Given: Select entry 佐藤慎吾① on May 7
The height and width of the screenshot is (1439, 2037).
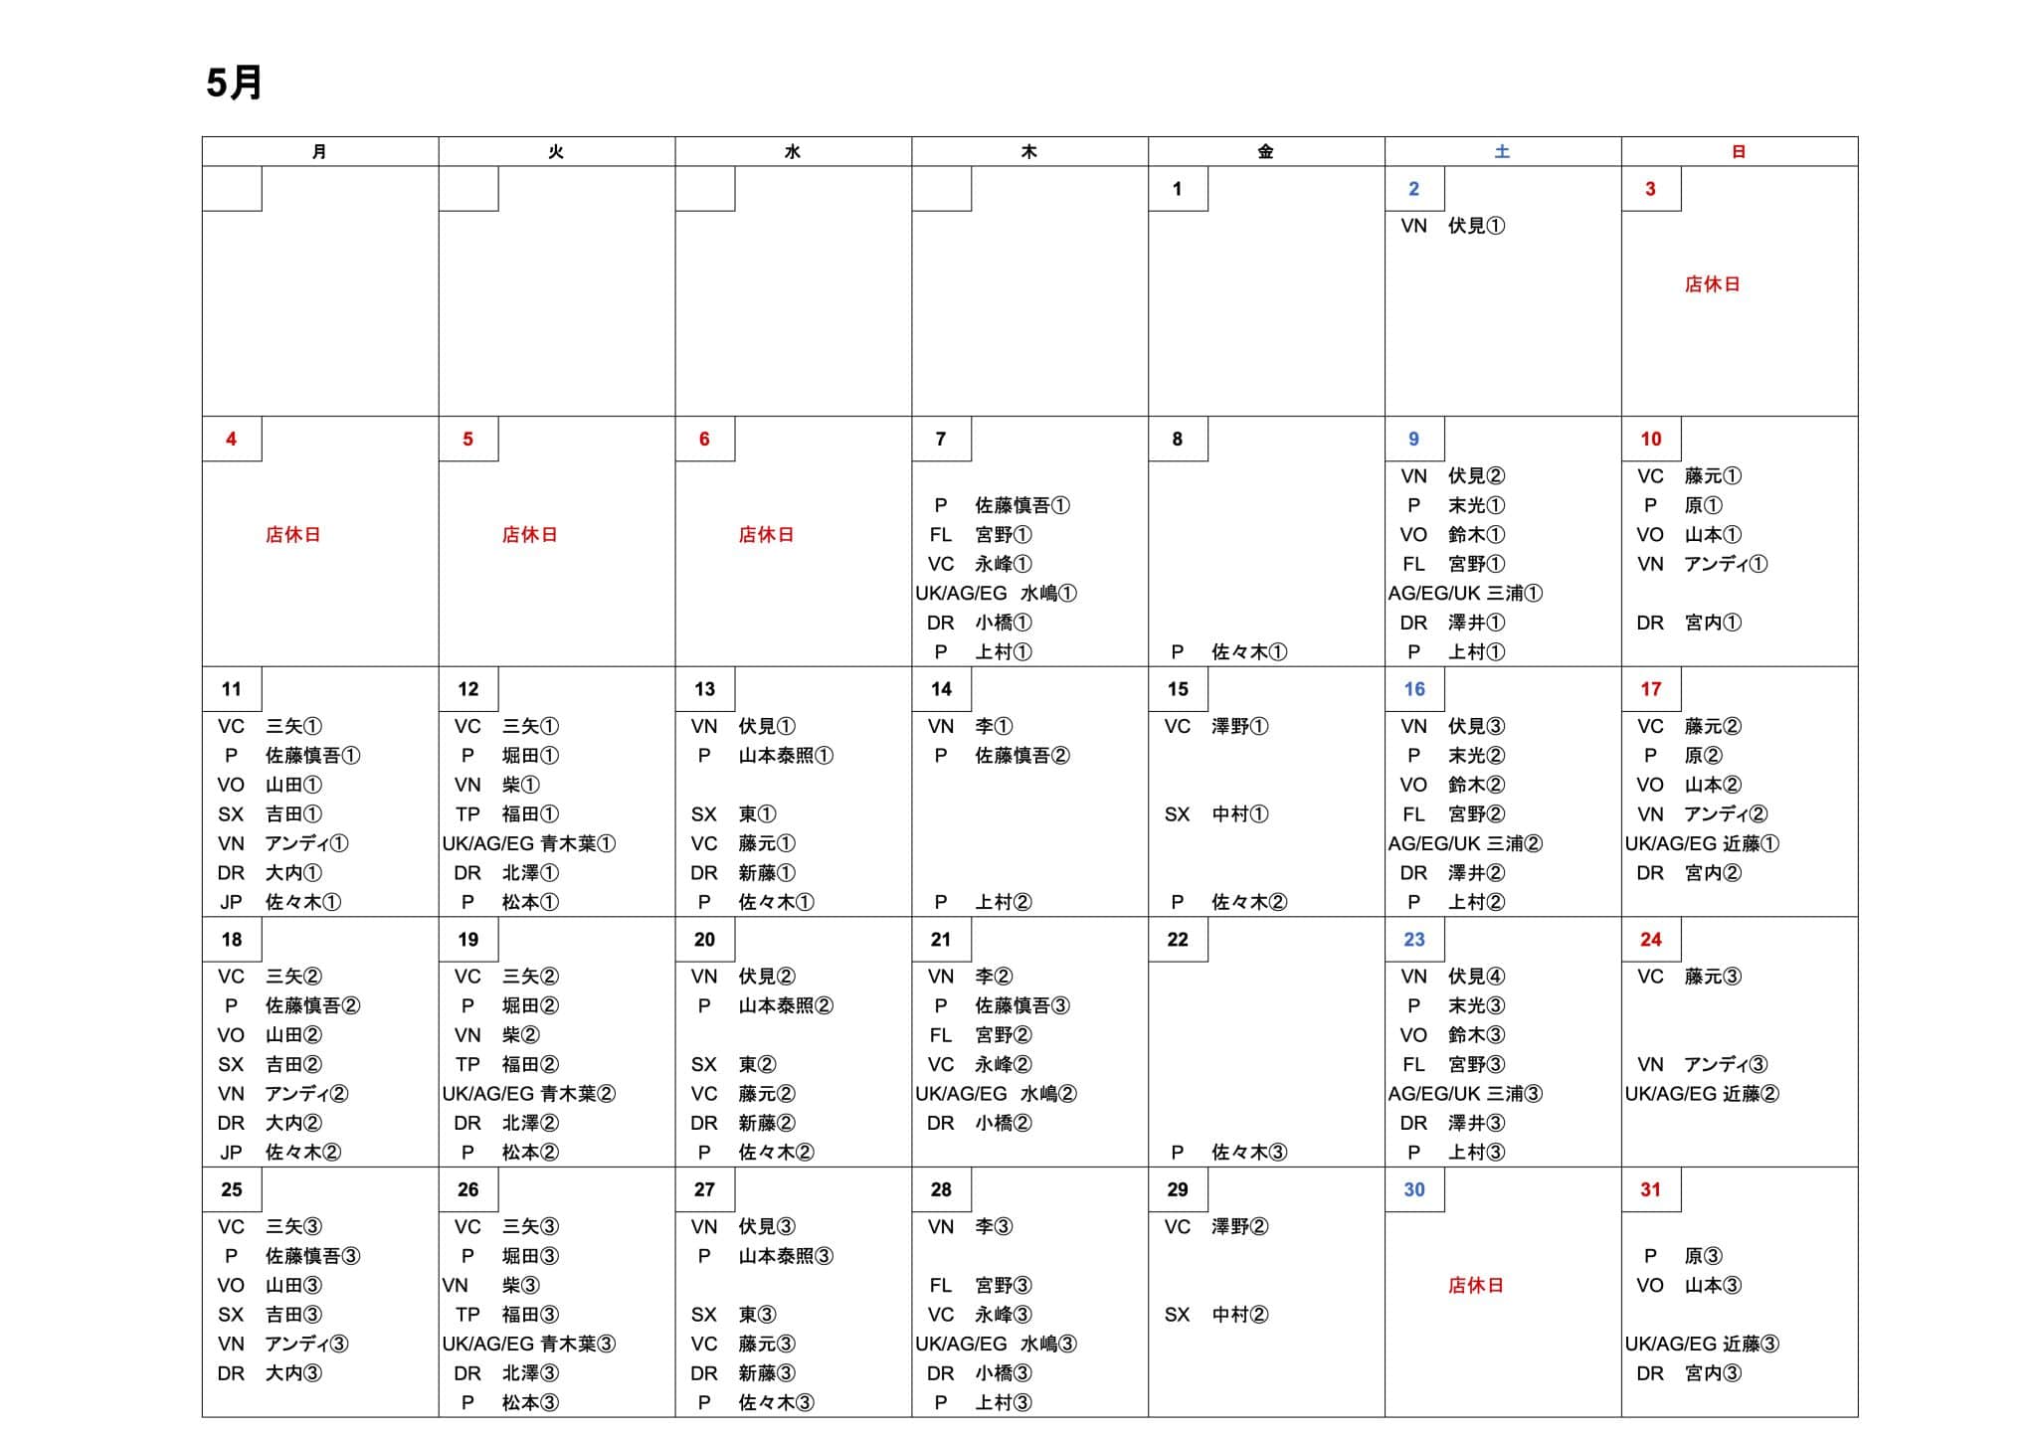Looking at the screenshot, I should click(1022, 505).
